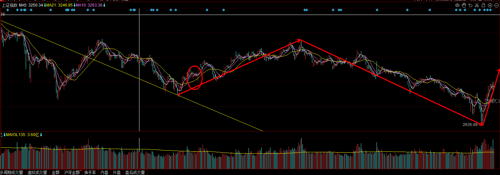Viewport: 500px width, 175px height.
Task: Open the 换手率 tab
Action: click(x=90, y=172)
